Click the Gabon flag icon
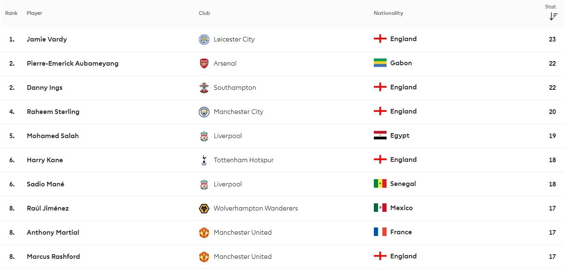This screenshot has height=269, width=565. [380, 63]
